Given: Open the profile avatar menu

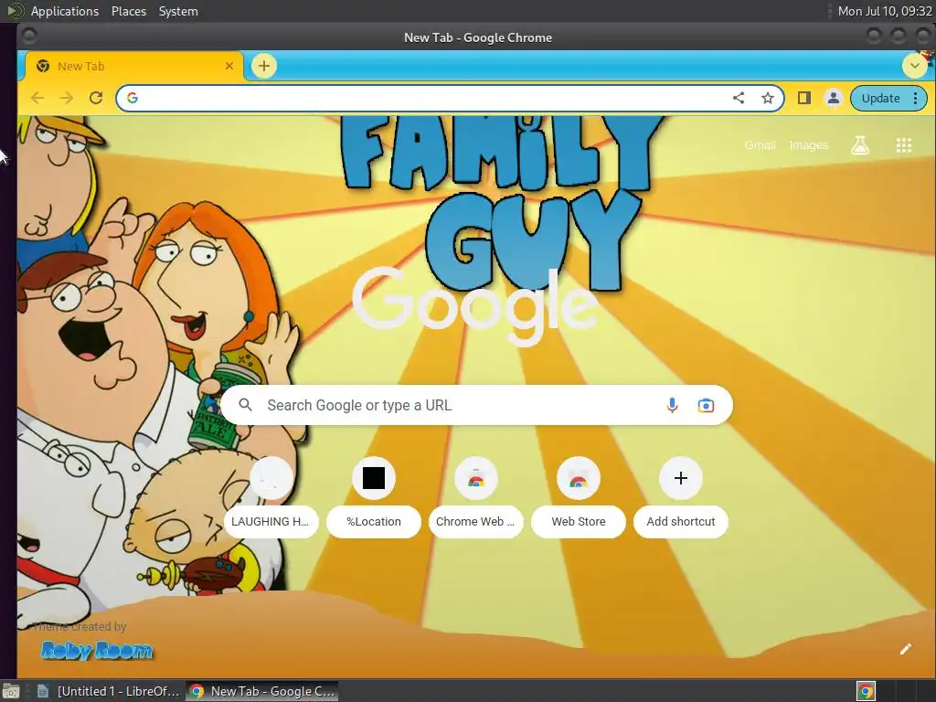Looking at the screenshot, I should [834, 98].
